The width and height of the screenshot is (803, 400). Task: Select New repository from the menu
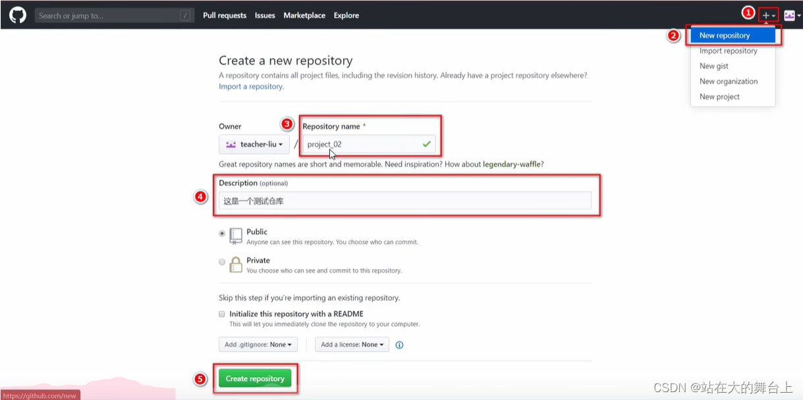(733, 36)
